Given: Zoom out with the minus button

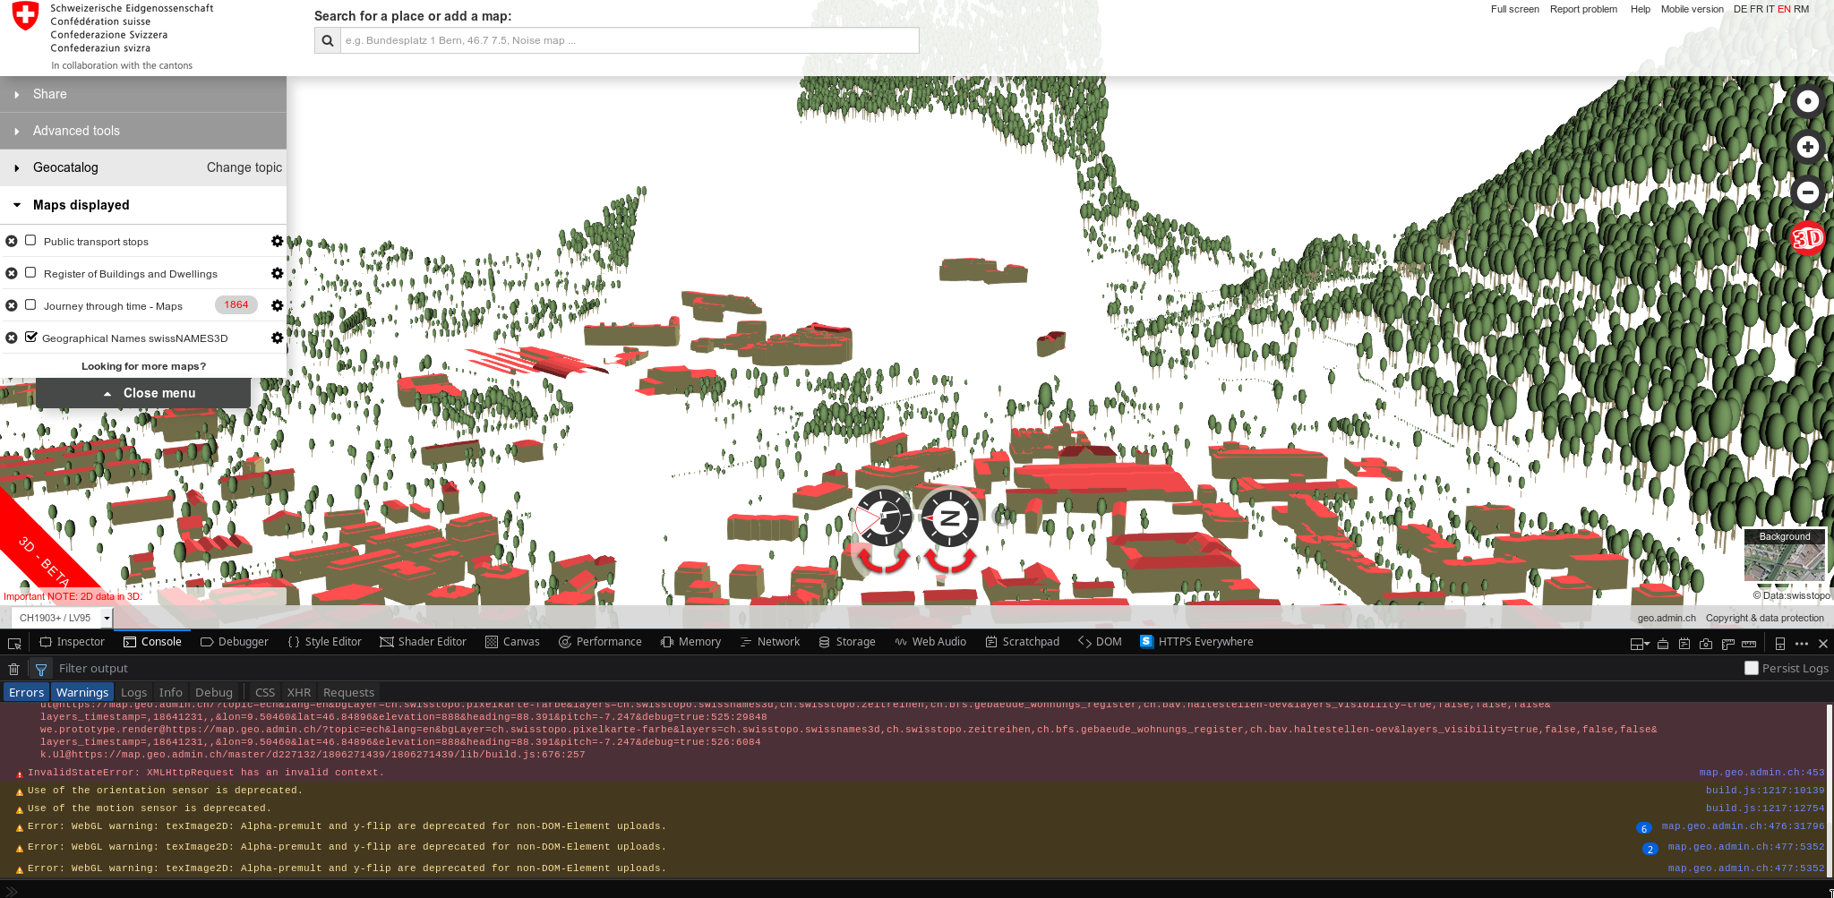Looking at the screenshot, I should coord(1808,192).
